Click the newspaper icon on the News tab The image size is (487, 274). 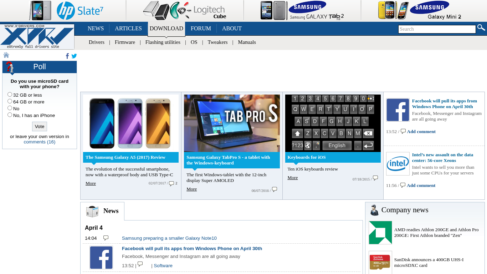(92, 211)
